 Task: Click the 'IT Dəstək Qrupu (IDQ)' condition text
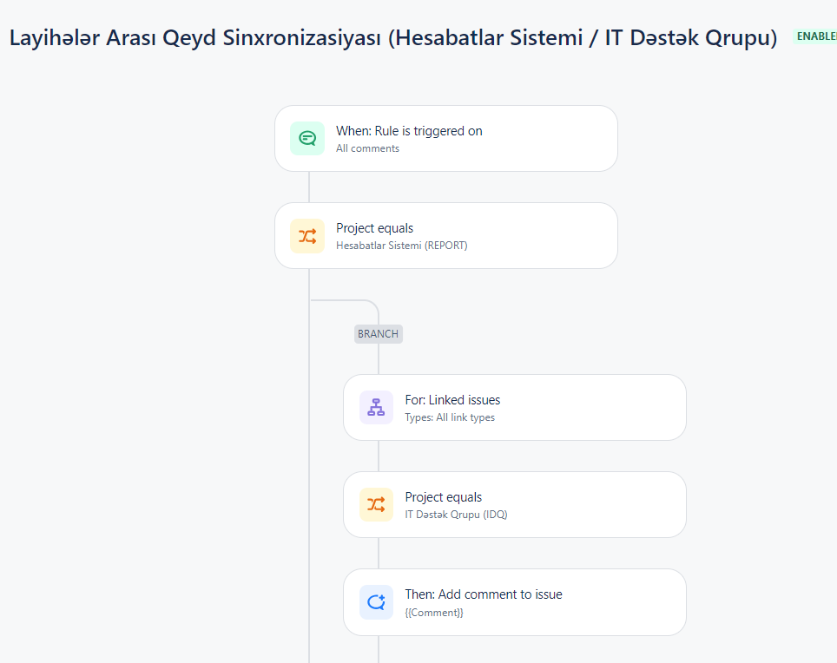[x=457, y=515]
